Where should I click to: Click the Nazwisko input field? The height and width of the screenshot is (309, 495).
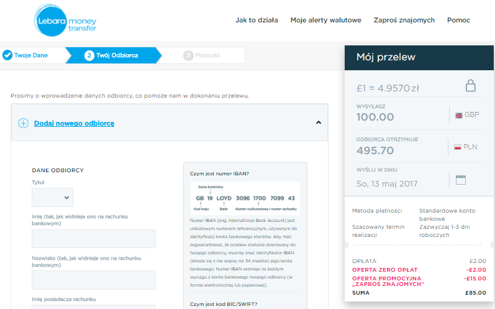94,280
